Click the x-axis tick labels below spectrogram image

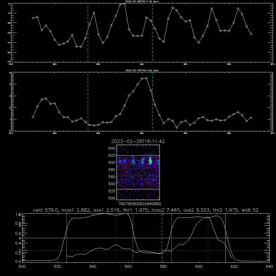tap(140, 204)
